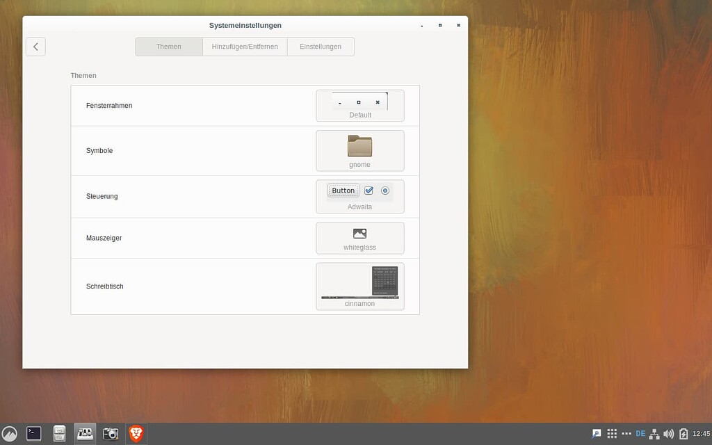
Task: Change the Mauszeiger theme from whiteglass
Action: pos(359,238)
